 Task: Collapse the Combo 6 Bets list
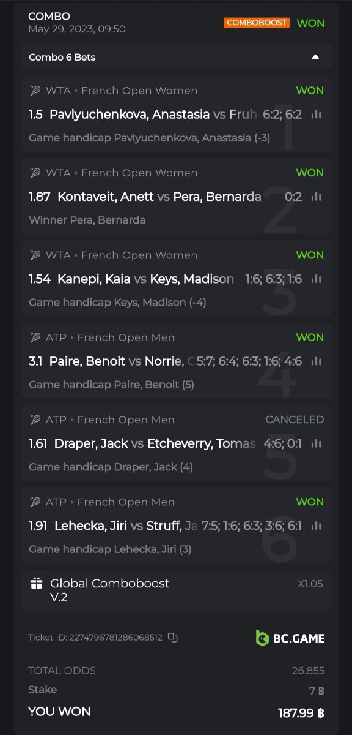[x=315, y=57]
